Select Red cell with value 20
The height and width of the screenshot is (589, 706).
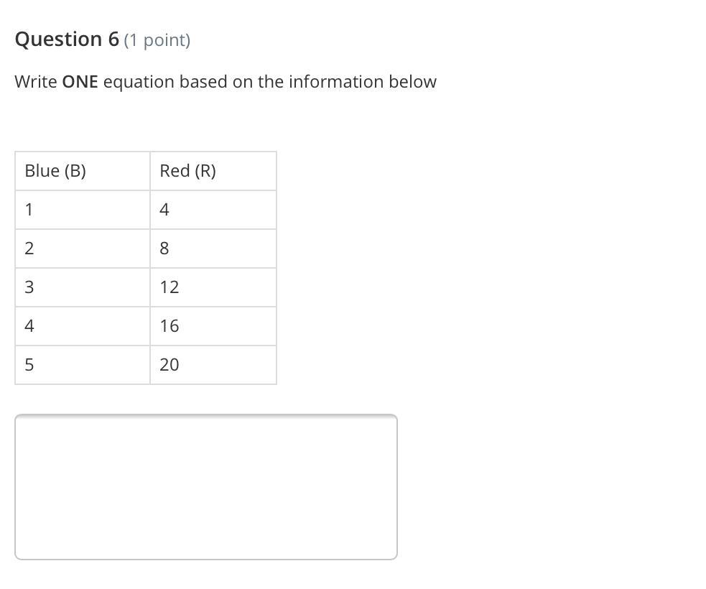click(213, 365)
